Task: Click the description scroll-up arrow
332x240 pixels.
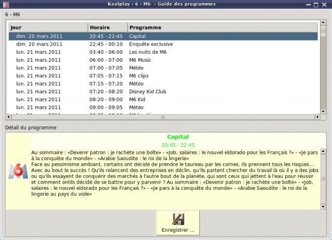Action: [323, 151]
